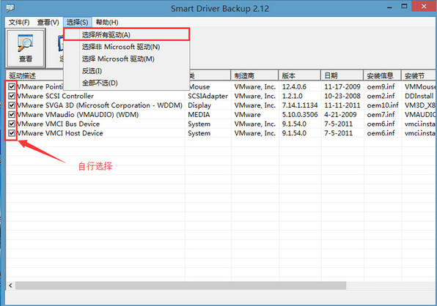Close the Smart Driver Backup window
This screenshot has width=437, height=306.
click(424, 6)
